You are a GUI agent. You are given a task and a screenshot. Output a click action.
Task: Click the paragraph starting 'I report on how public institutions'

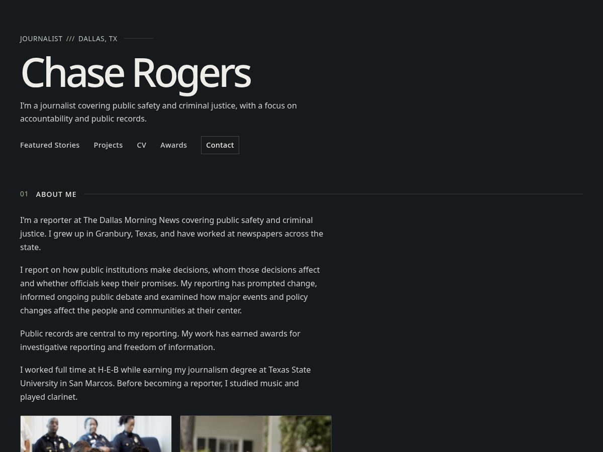click(170, 290)
